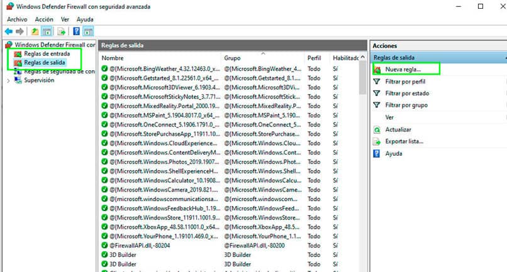Toggle the action pane toolbar icon

pos(88,31)
